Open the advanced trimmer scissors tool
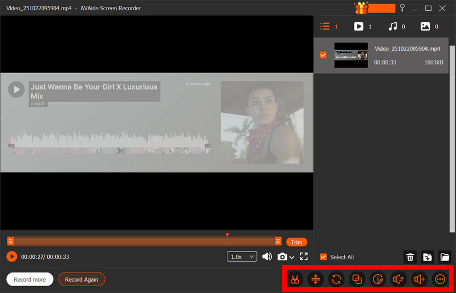The height and width of the screenshot is (293, 456). pyautogui.click(x=295, y=279)
